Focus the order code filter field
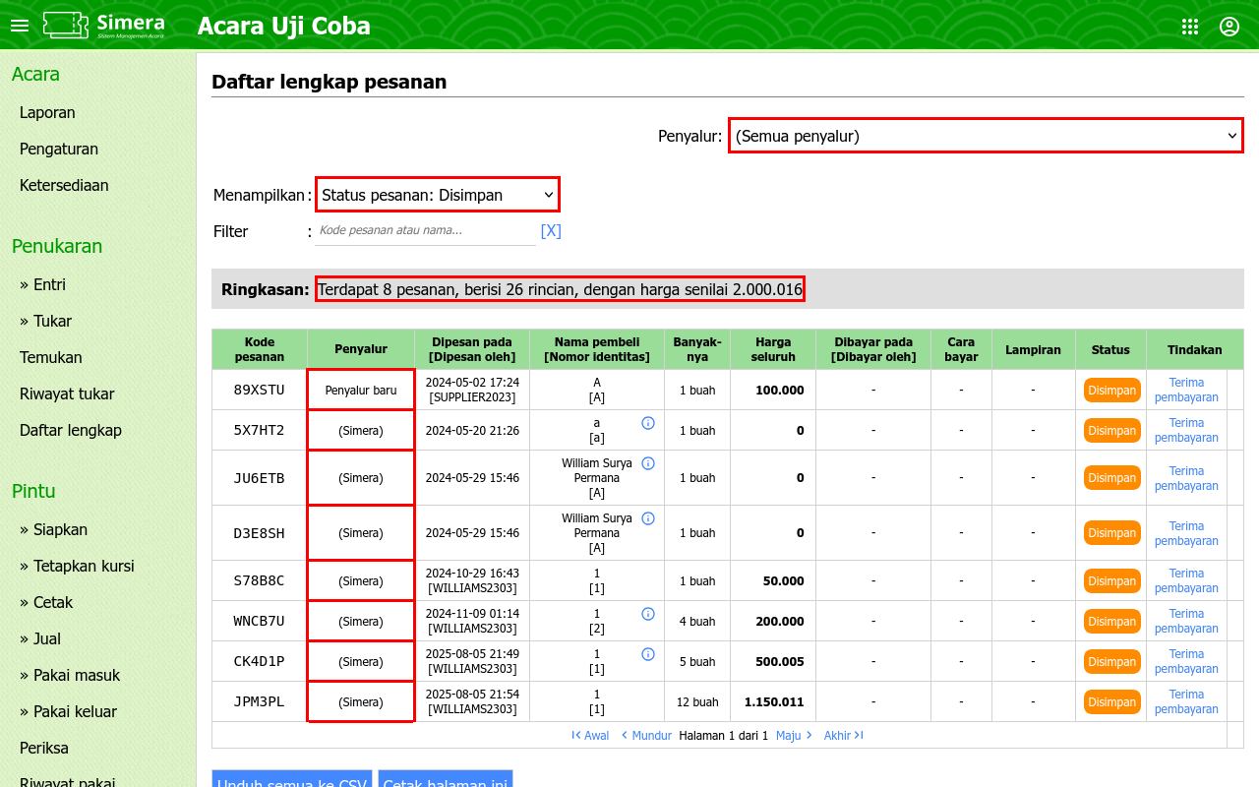 point(426,230)
